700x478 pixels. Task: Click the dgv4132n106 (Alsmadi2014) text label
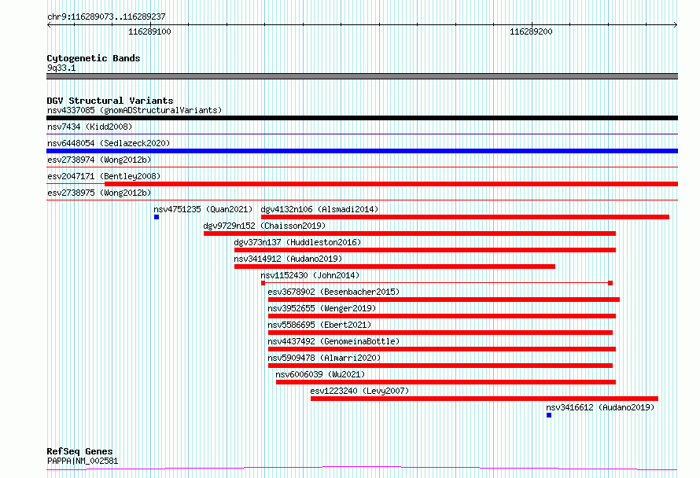pos(319,209)
